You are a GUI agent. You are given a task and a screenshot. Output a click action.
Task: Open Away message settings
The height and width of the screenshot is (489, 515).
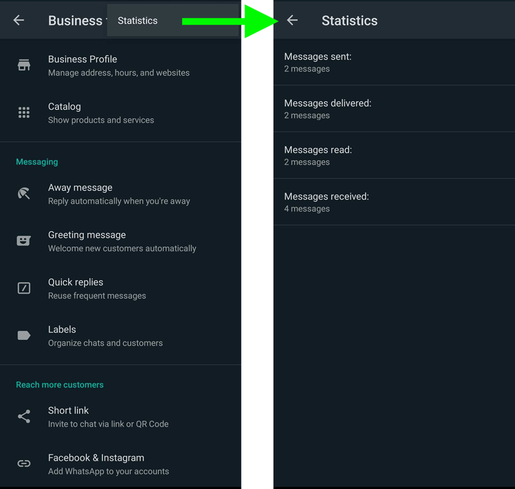coord(118,194)
